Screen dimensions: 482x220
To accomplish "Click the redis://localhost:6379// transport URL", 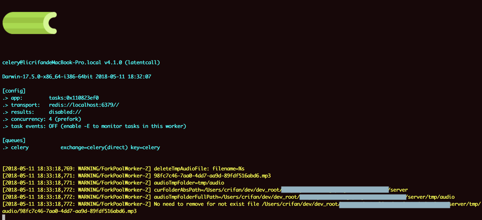I will 84,105.
